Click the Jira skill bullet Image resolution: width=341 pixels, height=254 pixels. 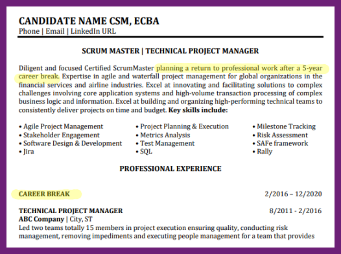(27, 152)
